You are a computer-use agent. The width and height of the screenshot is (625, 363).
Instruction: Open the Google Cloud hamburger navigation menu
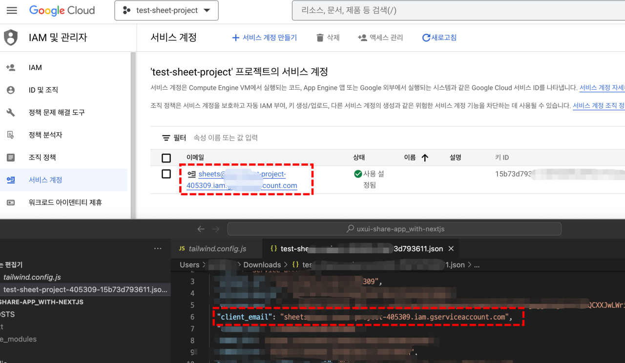coord(12,10)
